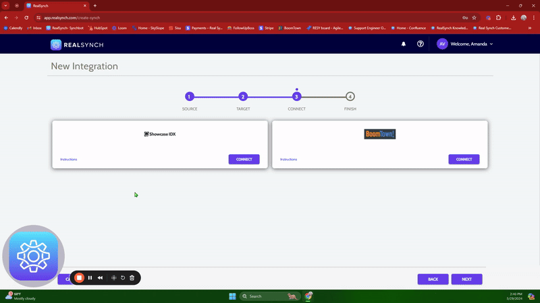The image size is (540, 303).
Task: Open the Loom bookmark
Action: (119, 28)
